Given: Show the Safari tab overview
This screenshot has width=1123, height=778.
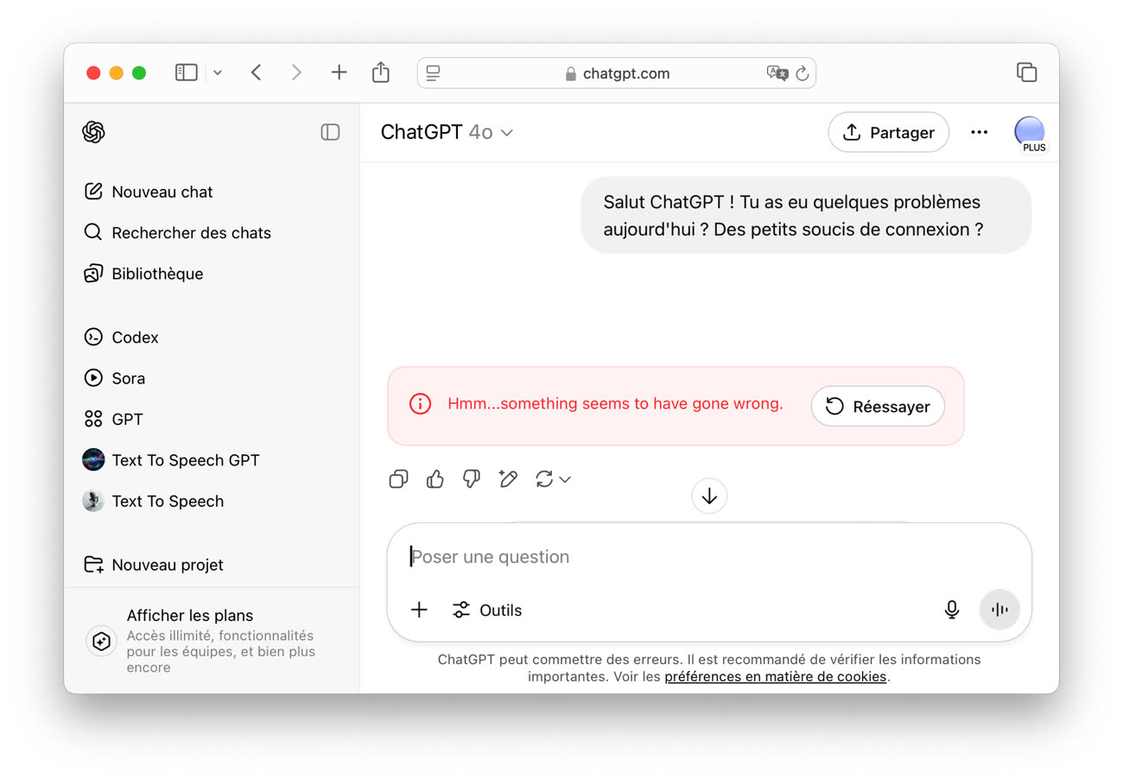Looking at the screenshot, I should [1026, 73].
